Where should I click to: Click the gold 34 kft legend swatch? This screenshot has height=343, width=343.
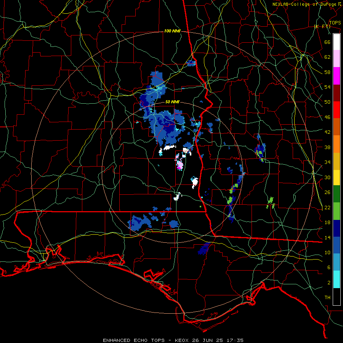click(x=337, y=161)
